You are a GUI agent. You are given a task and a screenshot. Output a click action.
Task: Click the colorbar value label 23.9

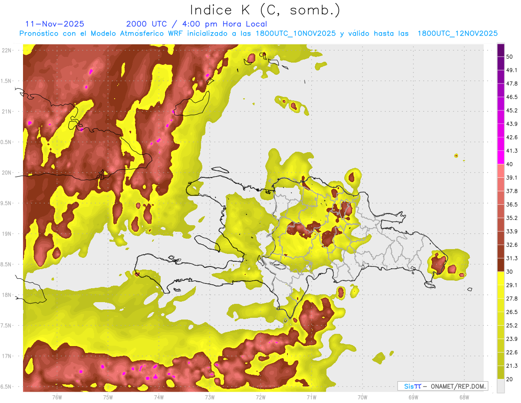pos(511,339)
